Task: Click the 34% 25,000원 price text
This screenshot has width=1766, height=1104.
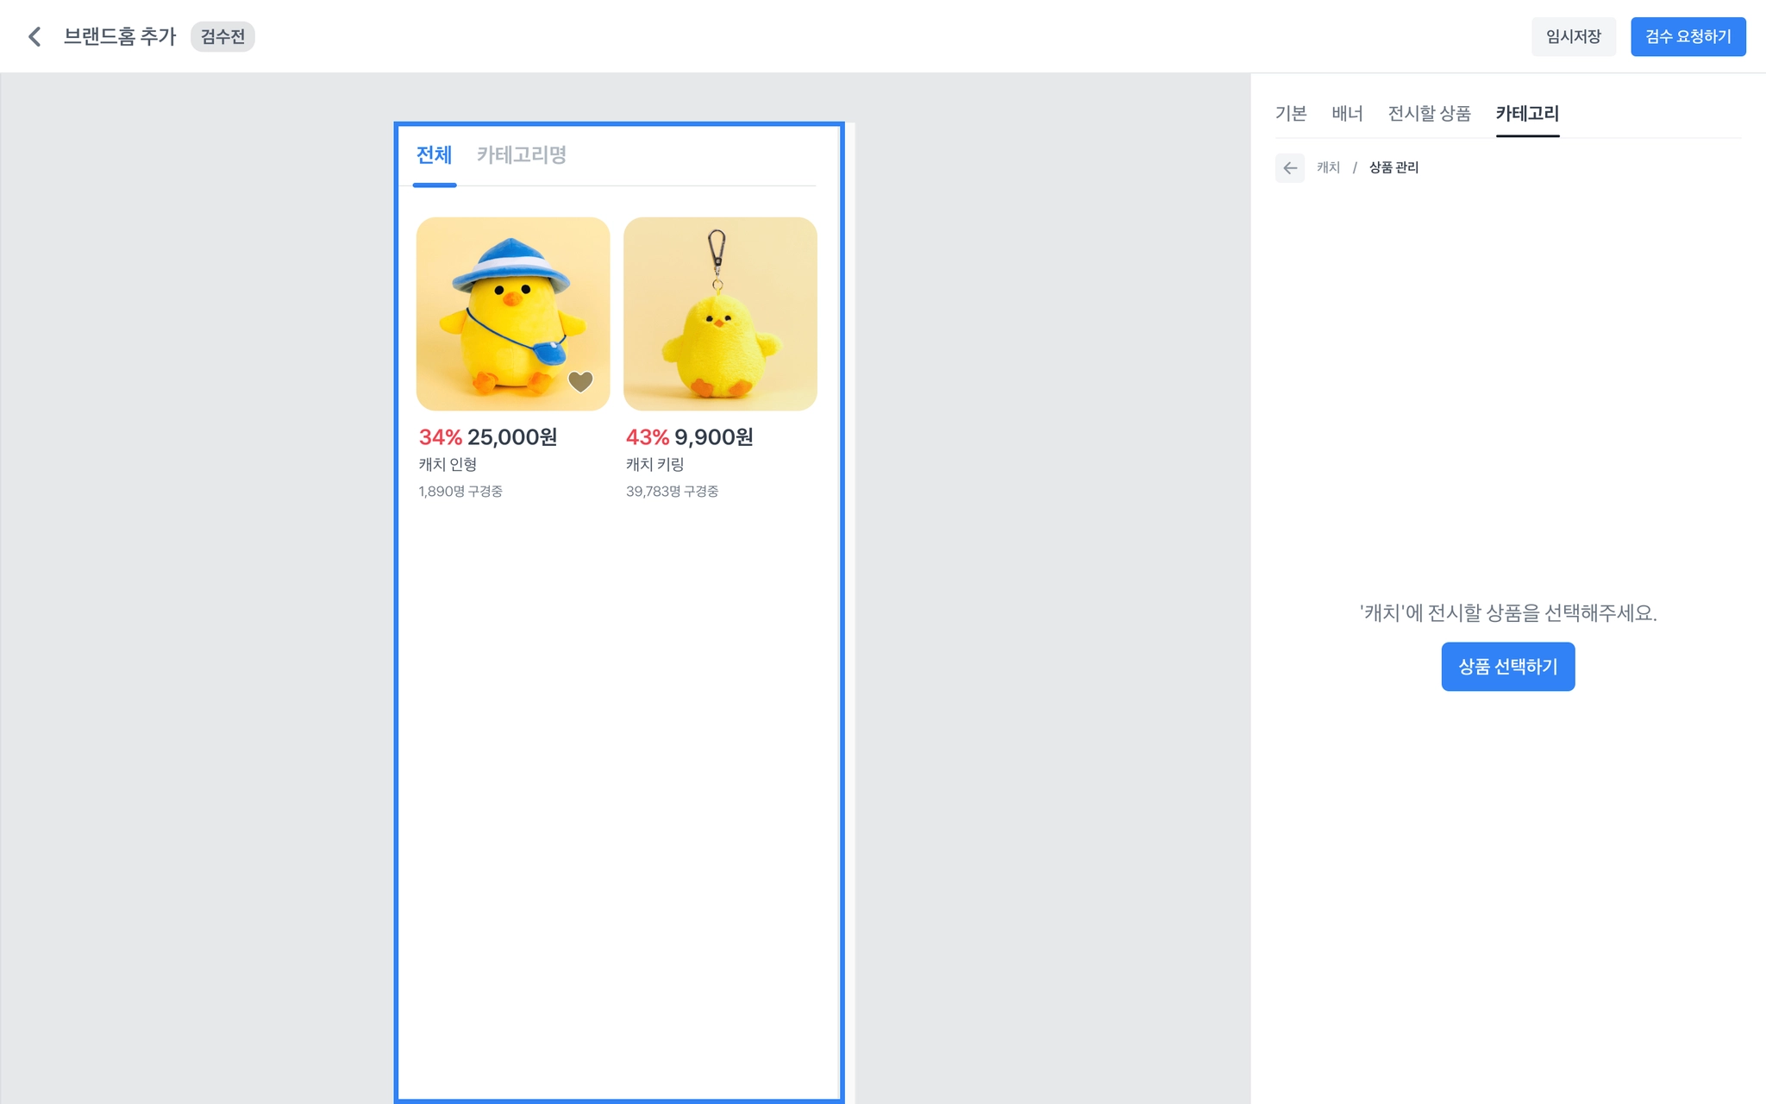Action: tap(488, 437)
